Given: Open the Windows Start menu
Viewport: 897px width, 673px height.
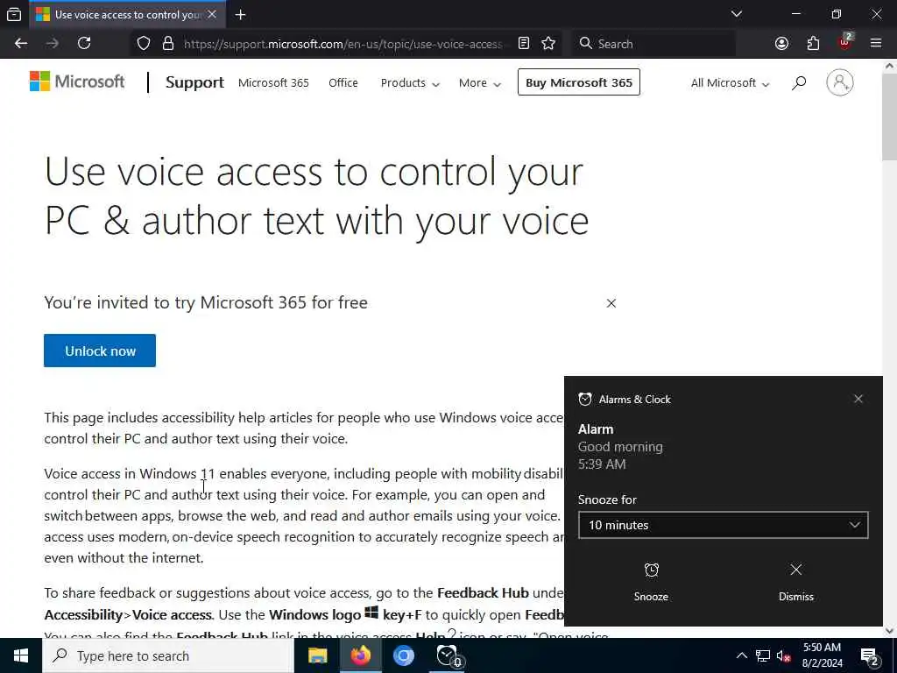Looking at the screenshot, I should (x=21, y=655).
